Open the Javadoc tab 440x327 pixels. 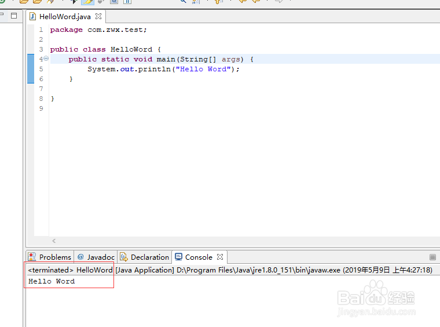point(96,257)
